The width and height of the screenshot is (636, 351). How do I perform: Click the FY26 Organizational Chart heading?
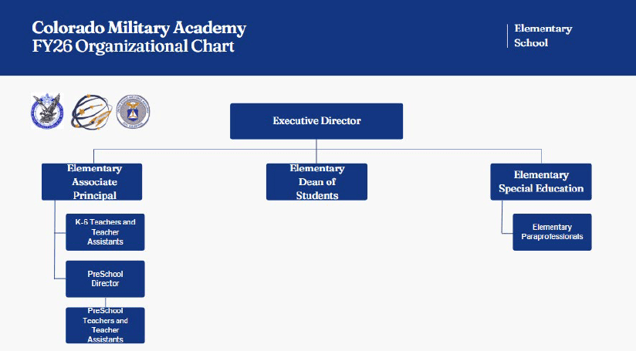point(133,46)
